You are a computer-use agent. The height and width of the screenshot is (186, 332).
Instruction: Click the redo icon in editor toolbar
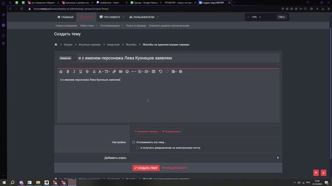(x=167, y=72)
